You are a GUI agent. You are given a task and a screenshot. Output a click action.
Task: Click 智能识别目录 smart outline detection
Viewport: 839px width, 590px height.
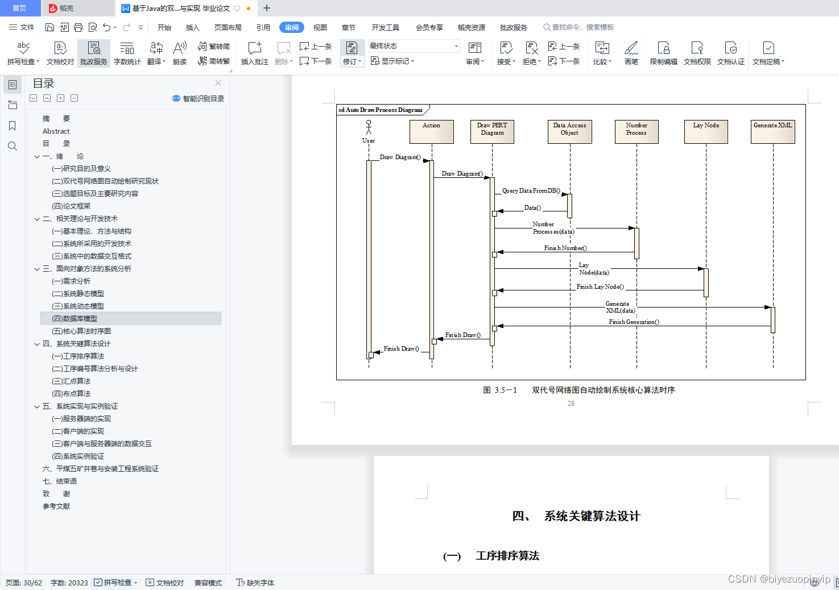tap(199, 98)
